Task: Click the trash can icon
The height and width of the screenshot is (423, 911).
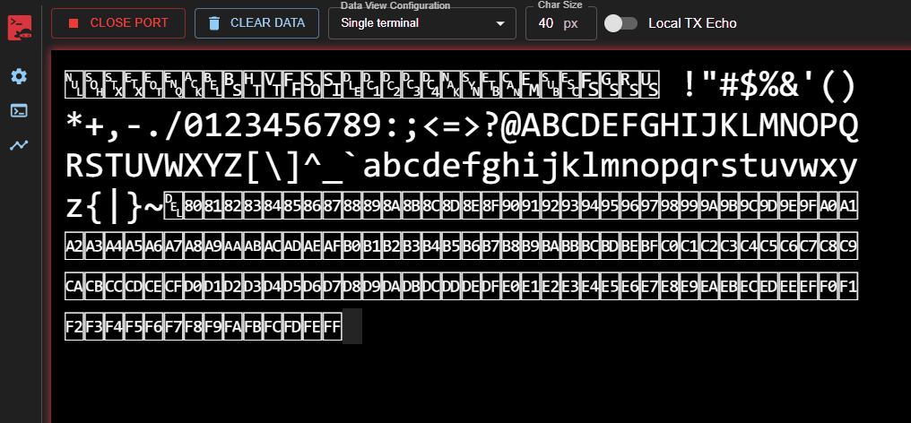Action: (213, 23)
